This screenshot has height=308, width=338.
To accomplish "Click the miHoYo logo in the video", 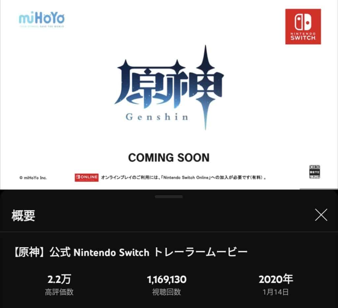I will coord(42,19).
